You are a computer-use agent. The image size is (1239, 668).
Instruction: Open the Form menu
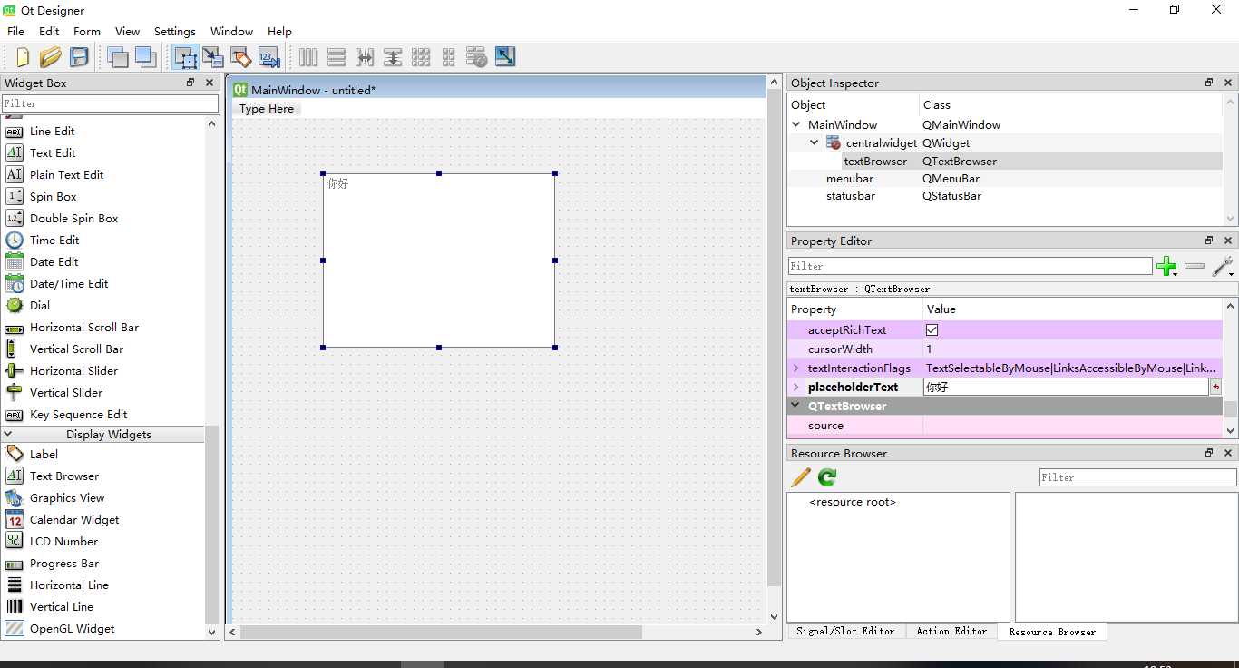87,31
